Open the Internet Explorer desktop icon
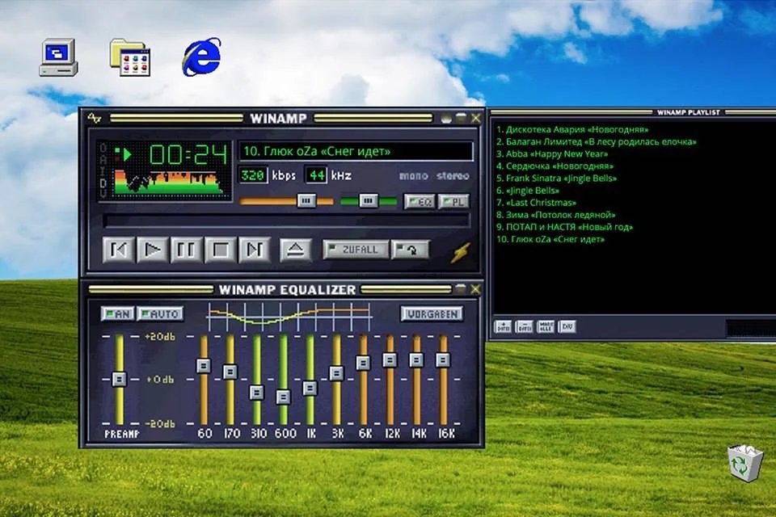The image size is (776, 517). 201,57
